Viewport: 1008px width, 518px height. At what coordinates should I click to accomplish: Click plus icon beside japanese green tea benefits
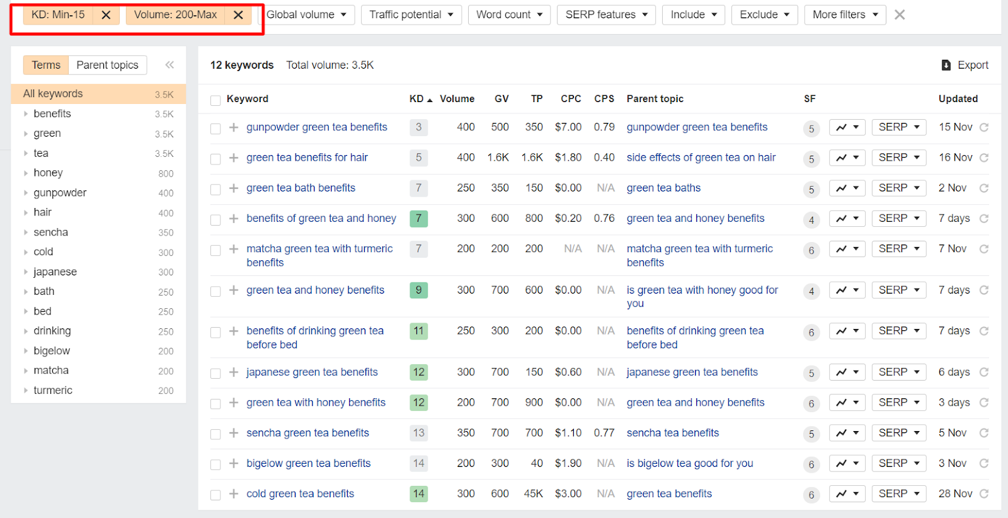pos(234,372)
